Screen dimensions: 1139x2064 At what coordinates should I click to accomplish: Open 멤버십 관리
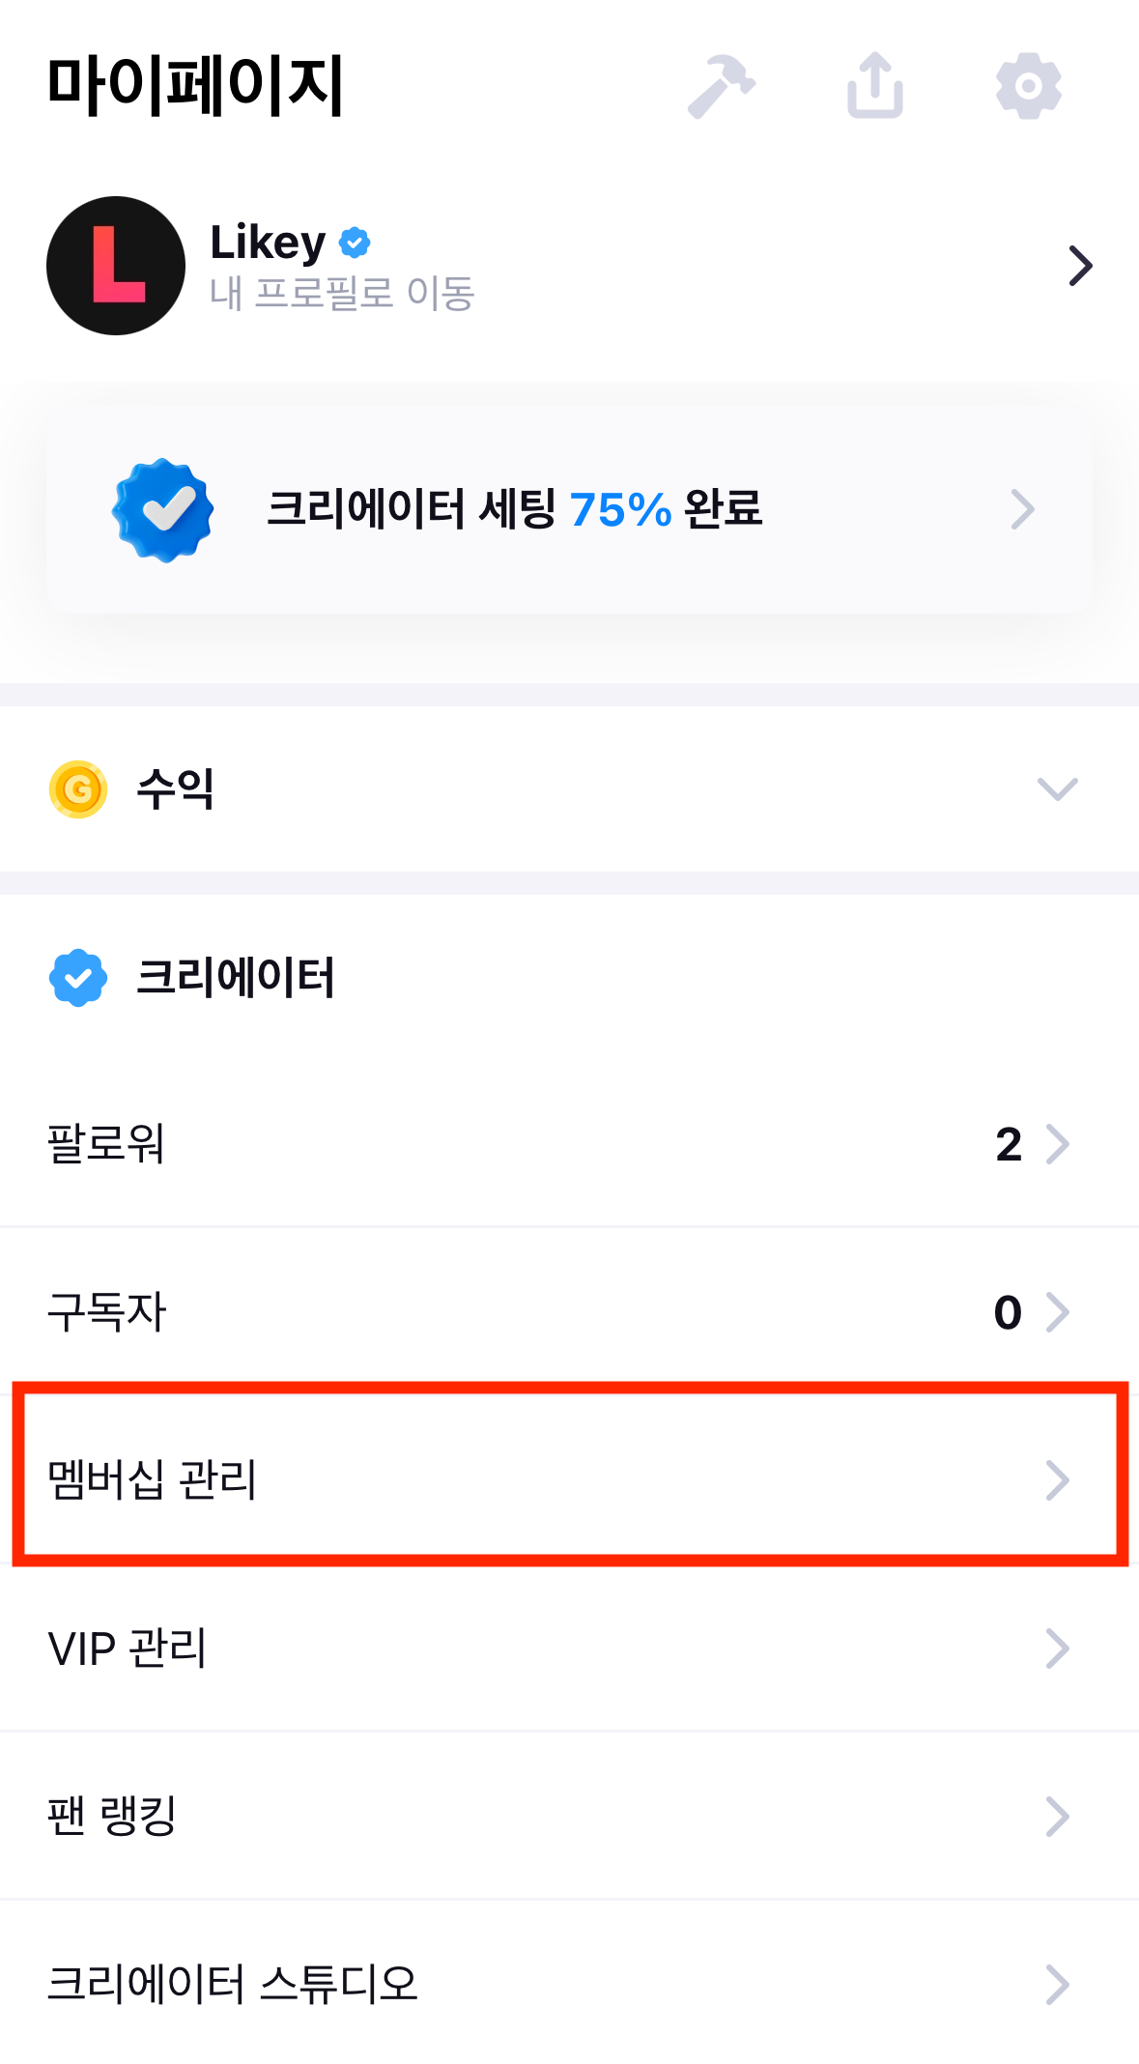[x=569, y=1479]
